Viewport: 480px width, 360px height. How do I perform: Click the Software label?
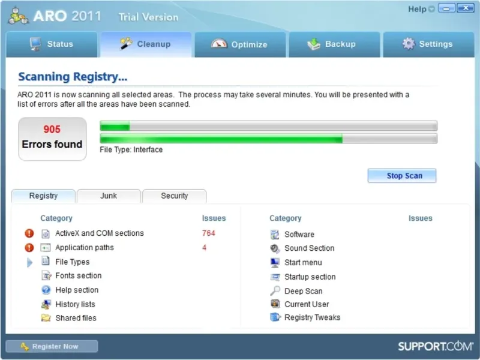tap(299, 235)
